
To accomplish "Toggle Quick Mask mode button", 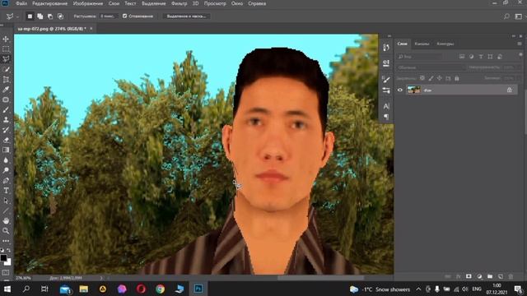I will pyautogui.click(x=6, y=273).
